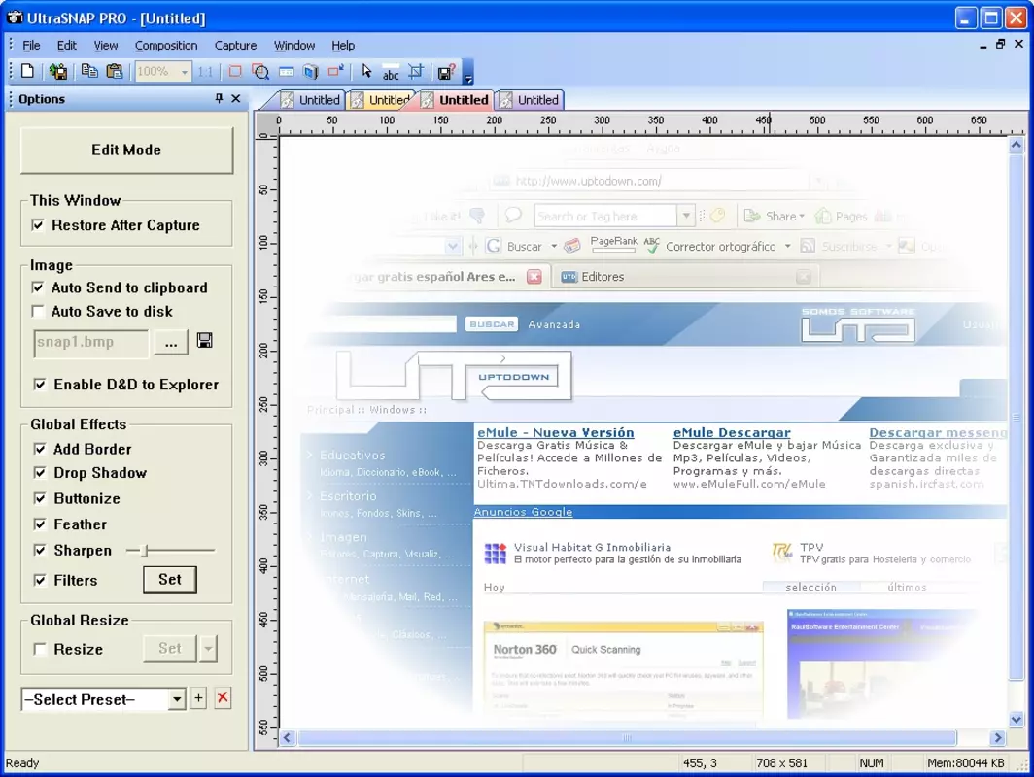Select the abc text tool

pyautogui.click(x=391, y=72)
